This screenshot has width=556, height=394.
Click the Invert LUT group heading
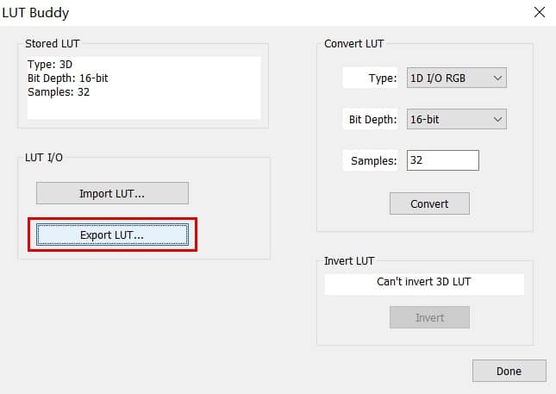(349, 260)
